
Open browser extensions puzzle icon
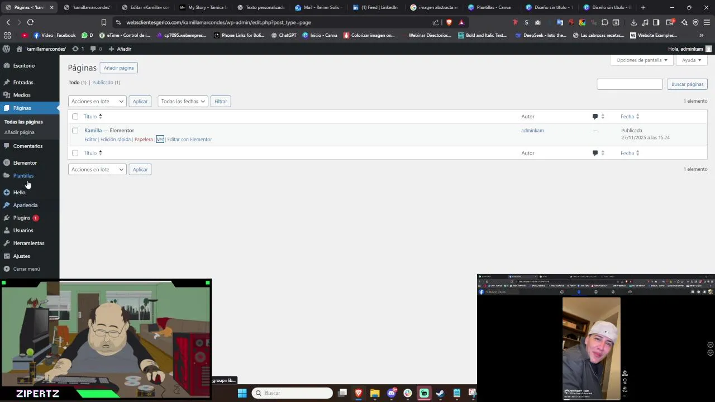[x=604, y=22]
